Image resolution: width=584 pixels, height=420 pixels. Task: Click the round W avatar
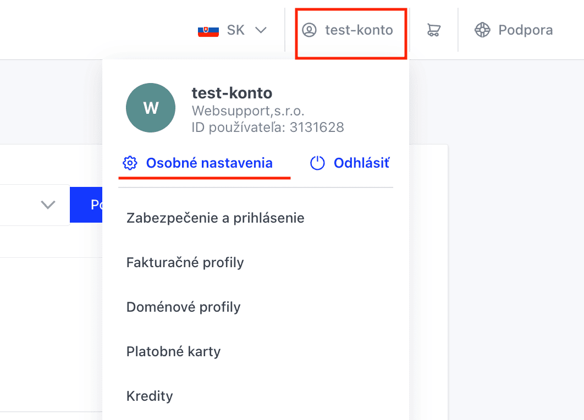(x=151, y=108)
